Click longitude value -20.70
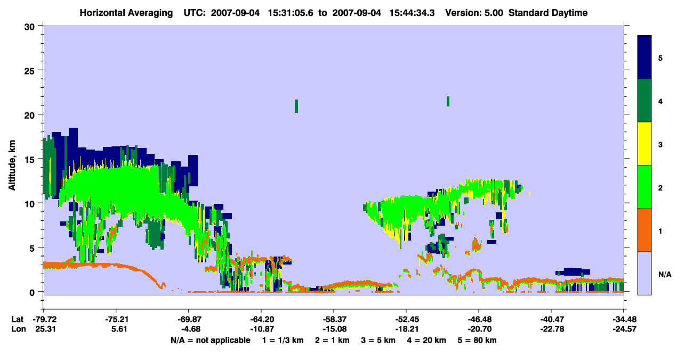 pos(479,329)
